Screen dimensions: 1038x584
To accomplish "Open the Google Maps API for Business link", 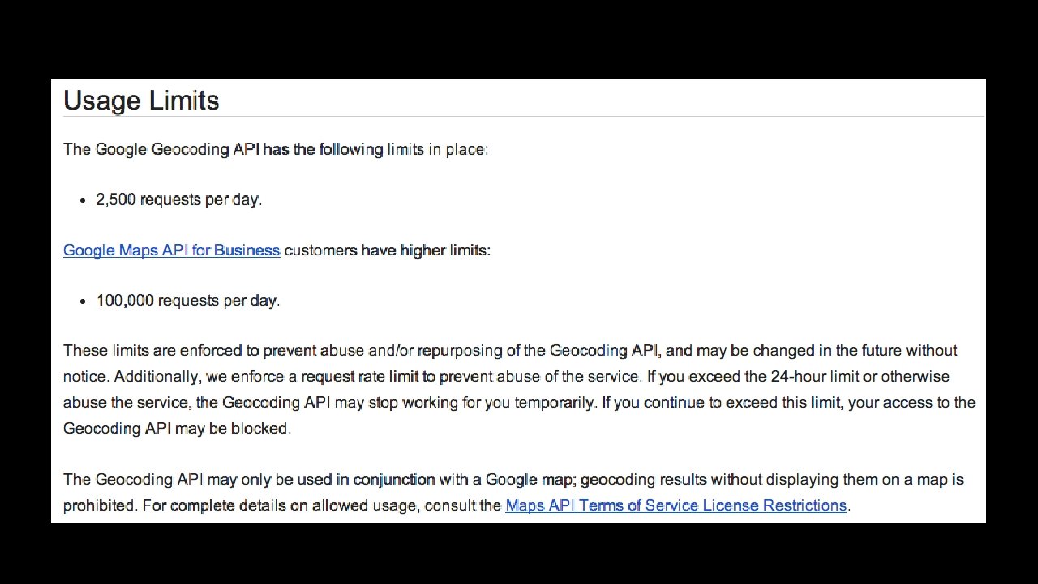I will tap(171, 250).
